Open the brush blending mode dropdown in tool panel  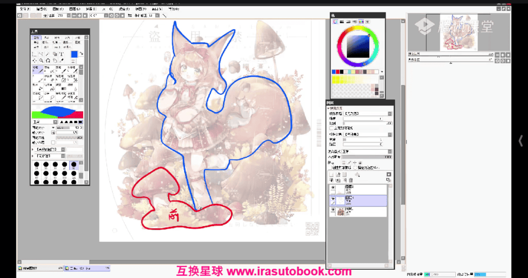(44, 122)
